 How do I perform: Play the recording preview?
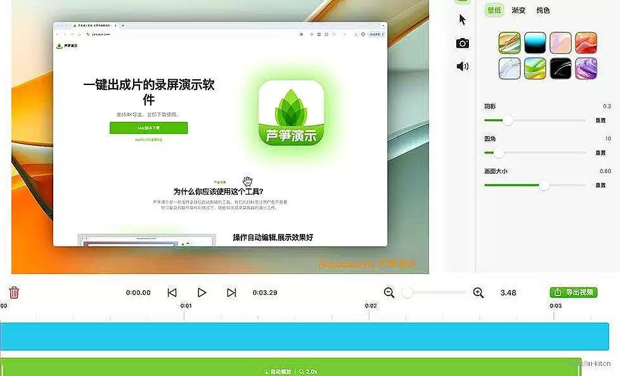coord(202,293)
